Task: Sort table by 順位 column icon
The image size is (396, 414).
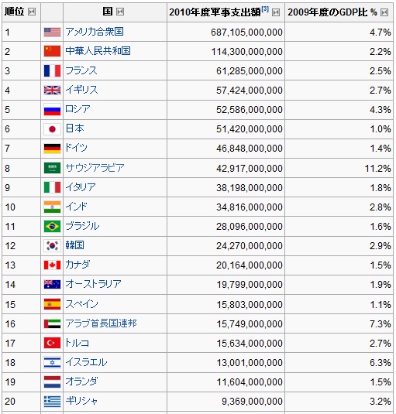Action: pyautogui.click(x=32, y=12)
